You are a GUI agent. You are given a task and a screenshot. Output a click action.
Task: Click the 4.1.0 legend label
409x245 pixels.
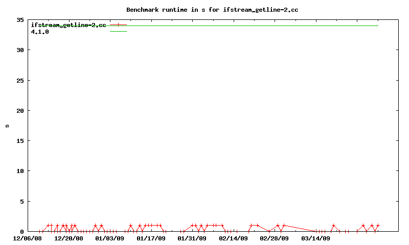(x=40, y=32)
